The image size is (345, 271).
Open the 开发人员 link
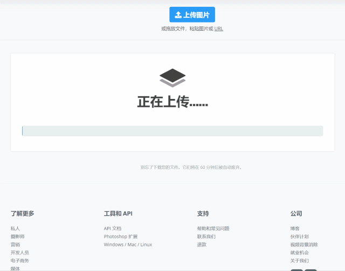tap(19, 253)
